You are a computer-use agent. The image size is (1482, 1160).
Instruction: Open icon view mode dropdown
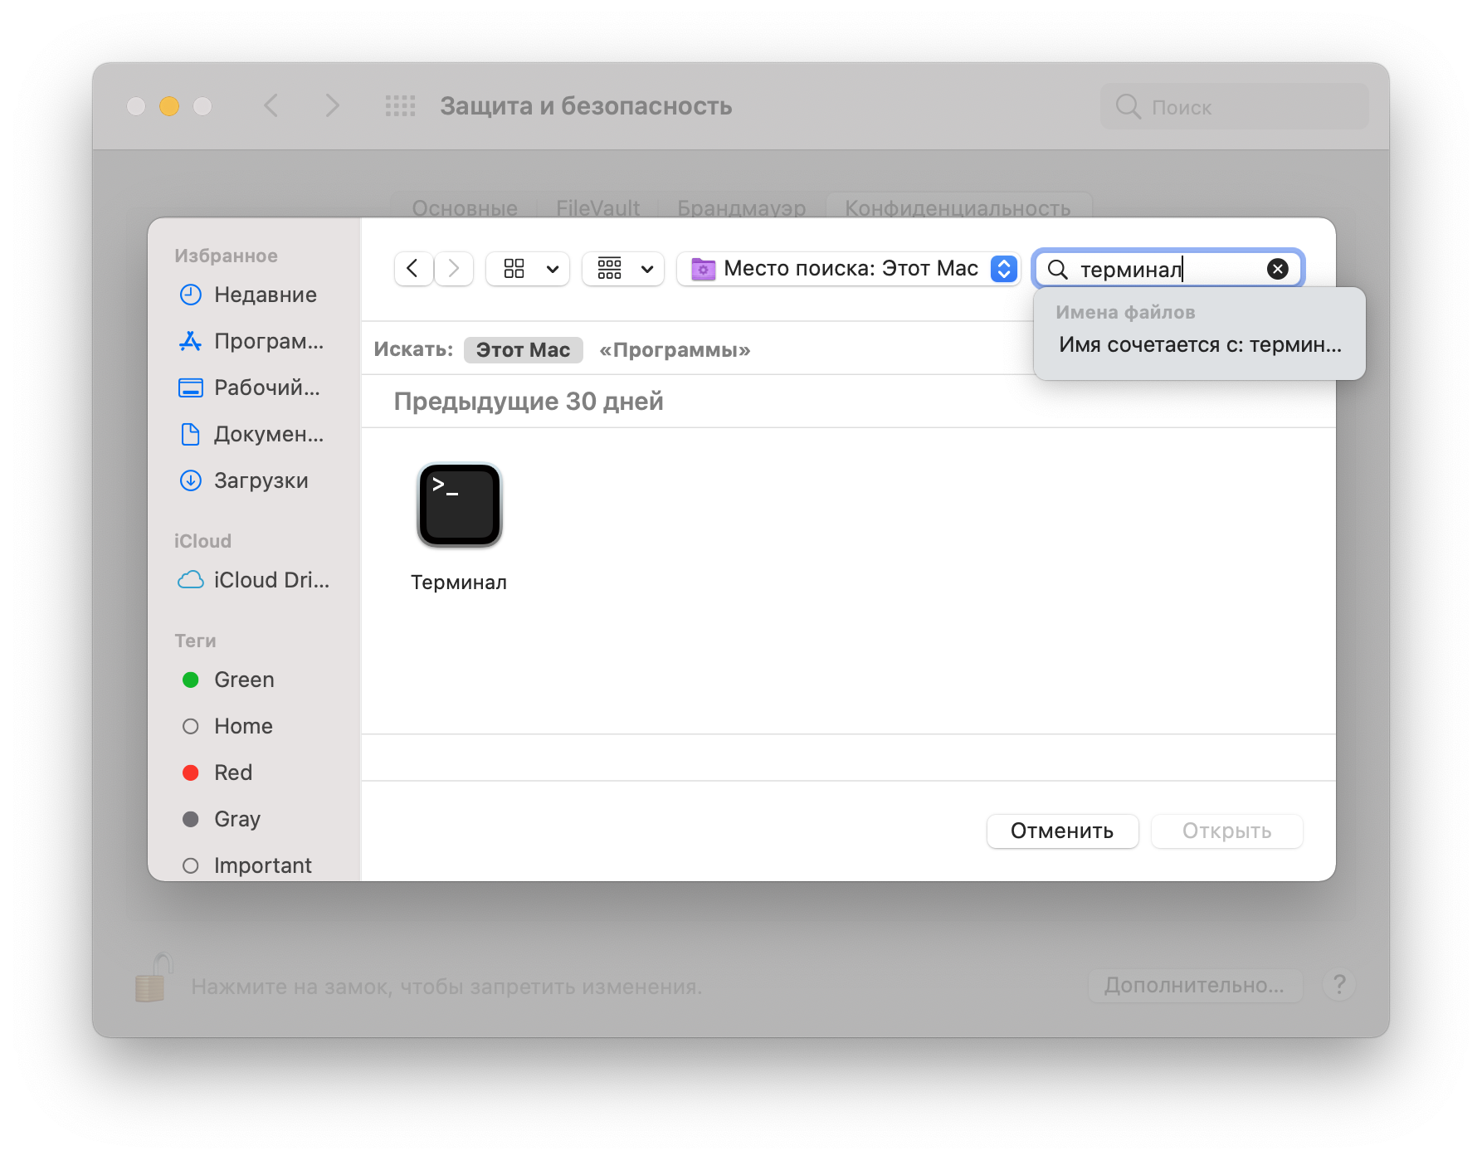click(x=528, y=269)
